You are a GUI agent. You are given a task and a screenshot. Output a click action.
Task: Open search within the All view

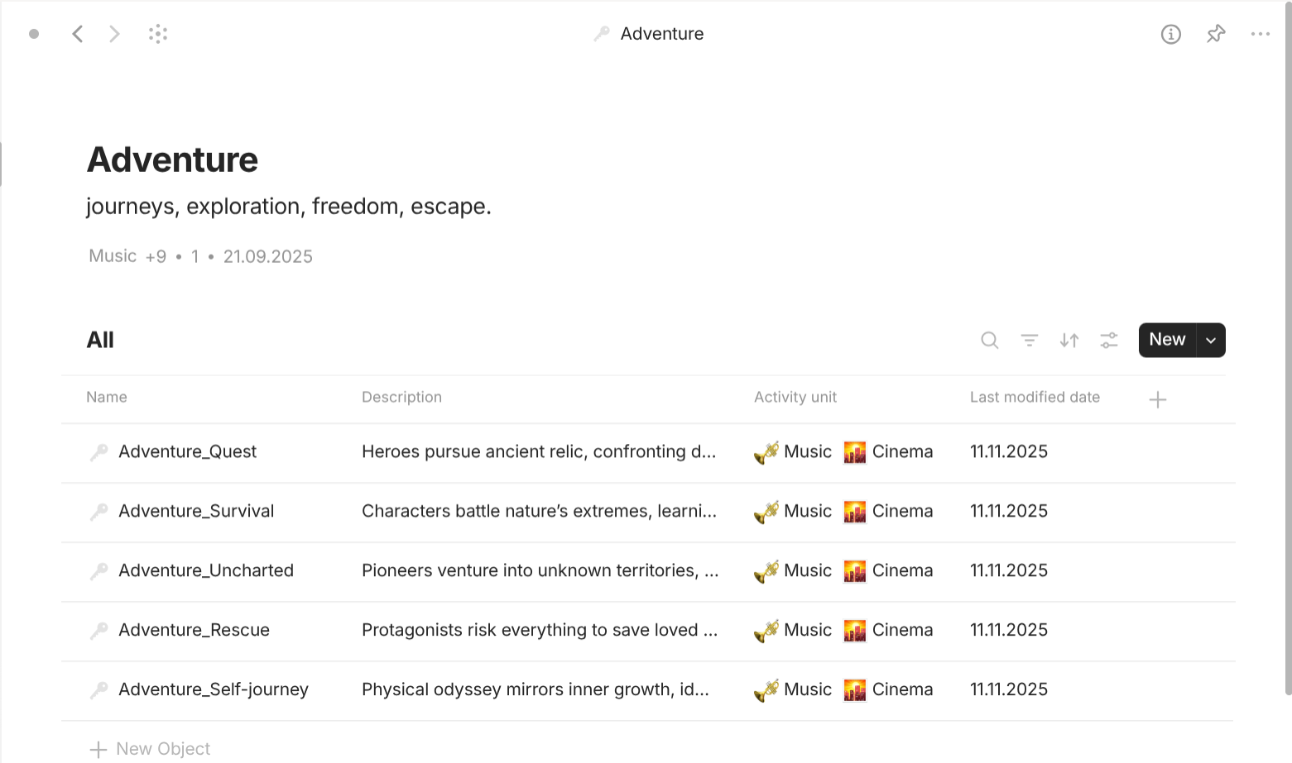tap(989, 340)
